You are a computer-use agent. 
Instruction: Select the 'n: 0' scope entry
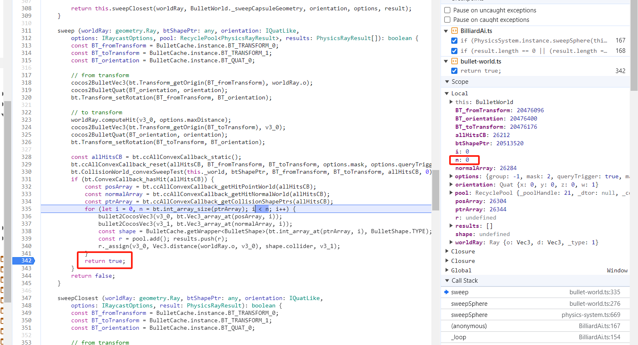(x=462, y=160)
